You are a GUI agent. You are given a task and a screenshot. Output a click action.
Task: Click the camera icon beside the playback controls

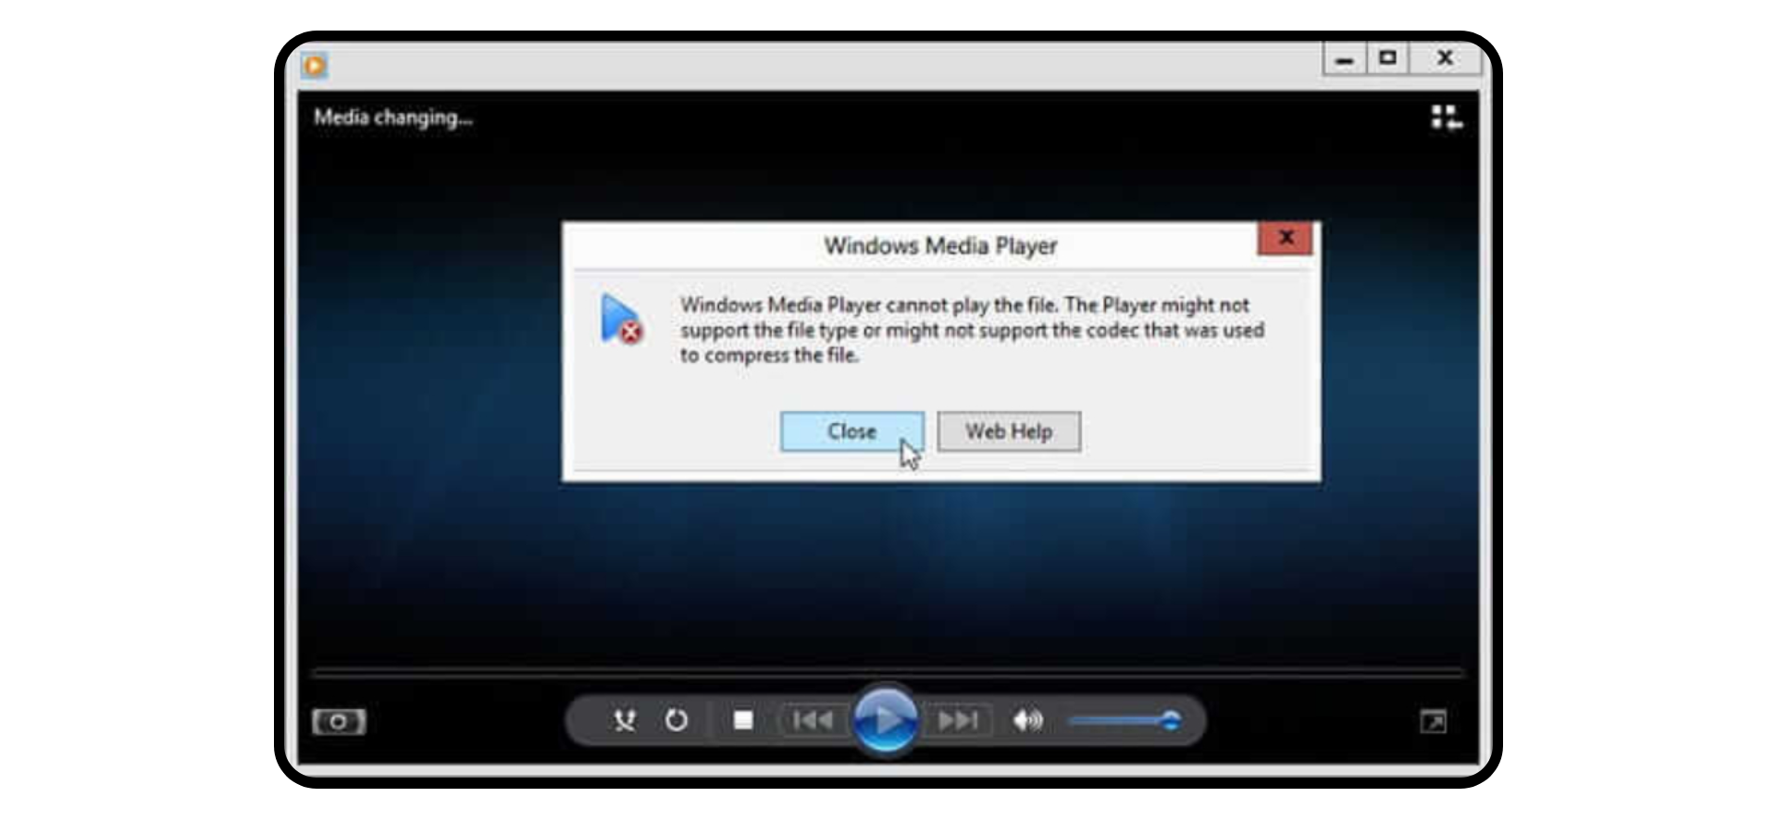[339, 721]
